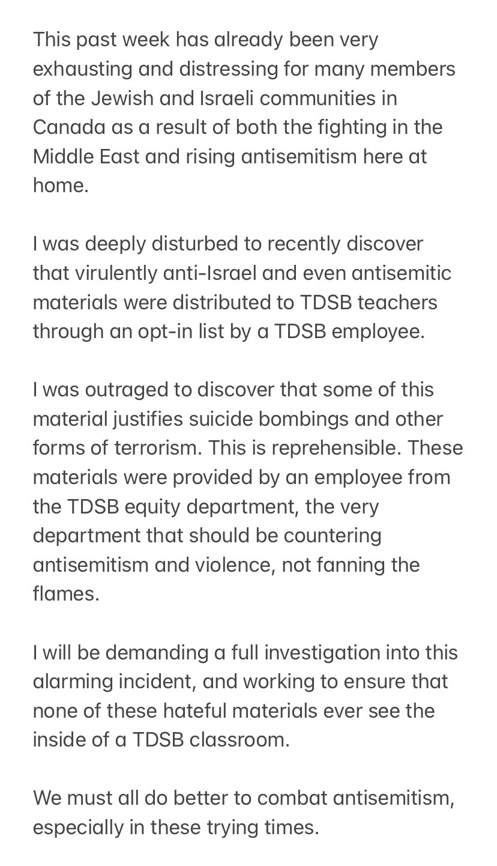This screenshot has height=866, width=497.
Task: Click the phrase "Middle East" in the text
Action: (x=85, y=156)
